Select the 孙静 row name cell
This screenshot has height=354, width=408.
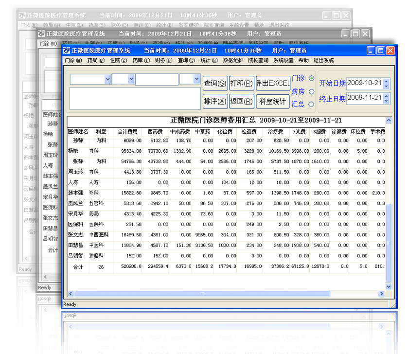78,141
